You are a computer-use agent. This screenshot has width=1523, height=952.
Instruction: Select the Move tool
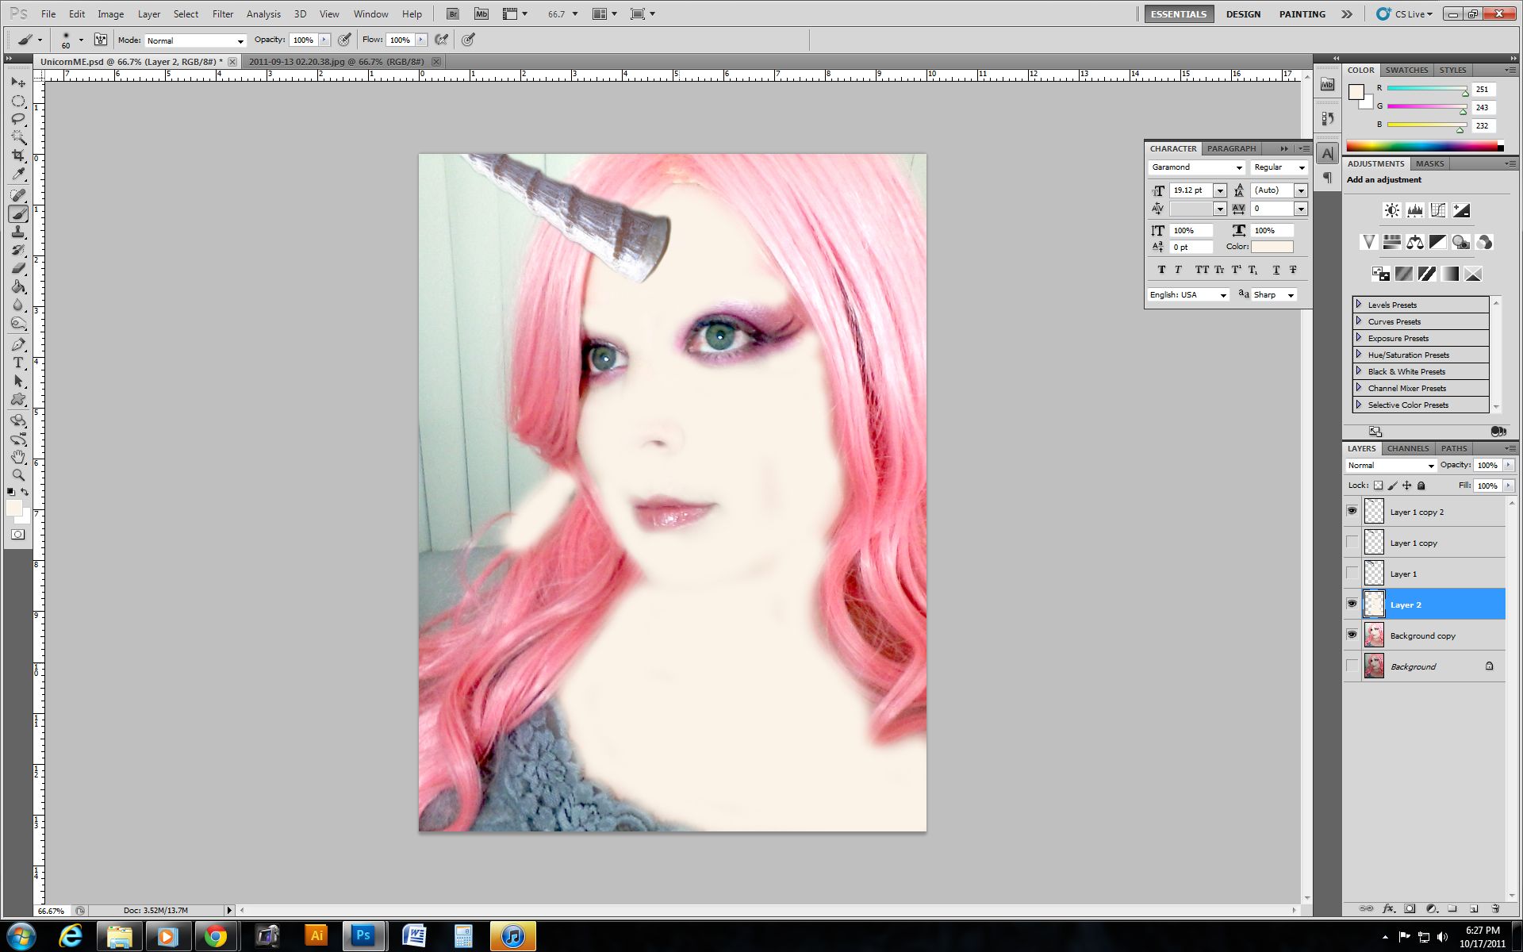(18, 83)
